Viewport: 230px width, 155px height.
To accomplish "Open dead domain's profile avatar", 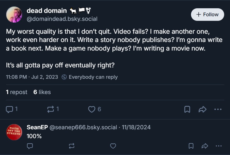I will pyautogui.click(x=14, y=15).
